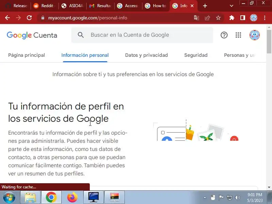
Task: Click the network tray icon
Action: [x=229, y=198]
